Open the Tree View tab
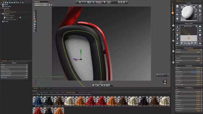The image size is (203, 114). (x=4, y=1)
